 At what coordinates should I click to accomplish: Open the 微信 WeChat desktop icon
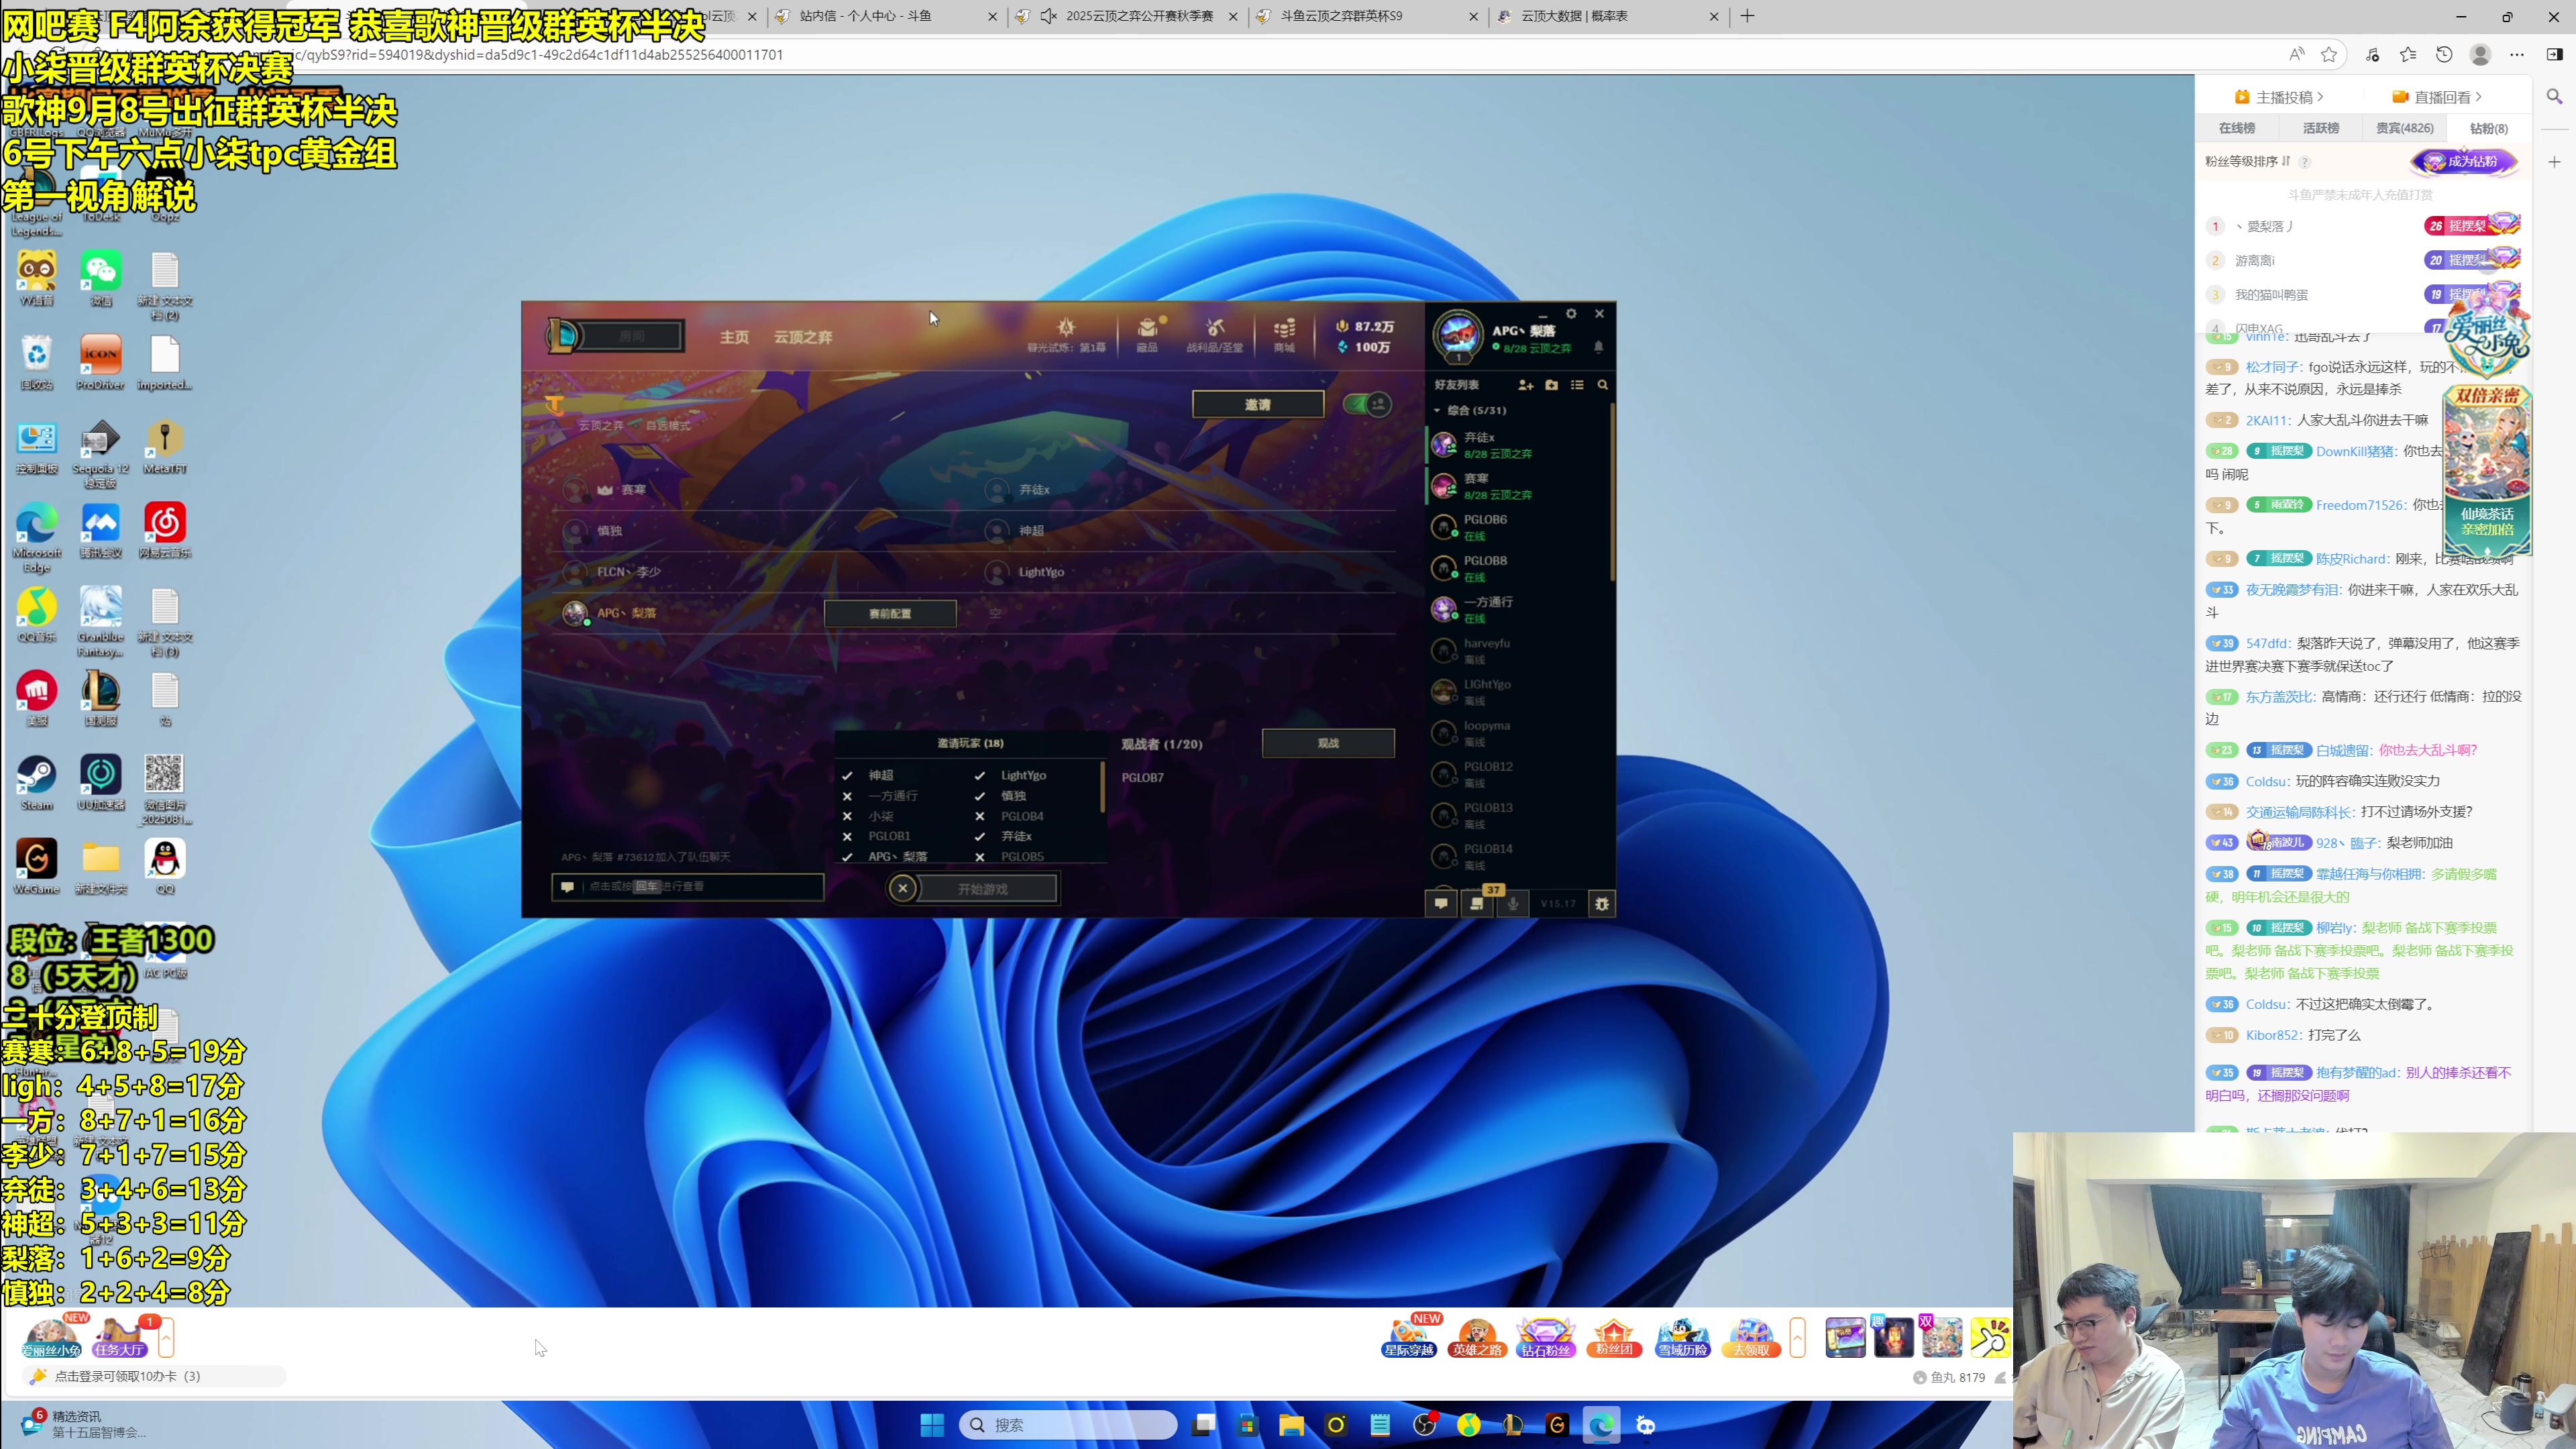click(101, 278)
